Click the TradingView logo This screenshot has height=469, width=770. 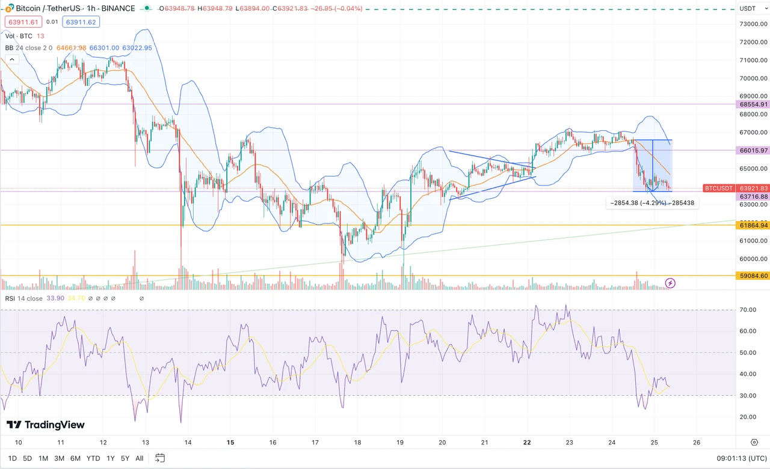[46, 425]
